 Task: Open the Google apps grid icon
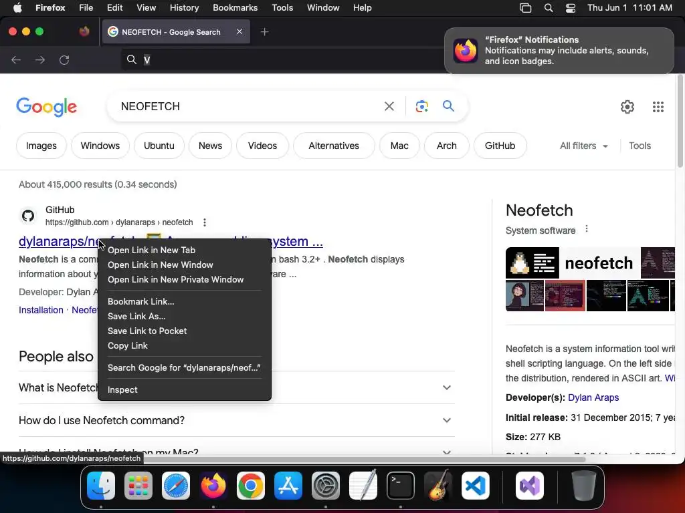tap(658, 106)
